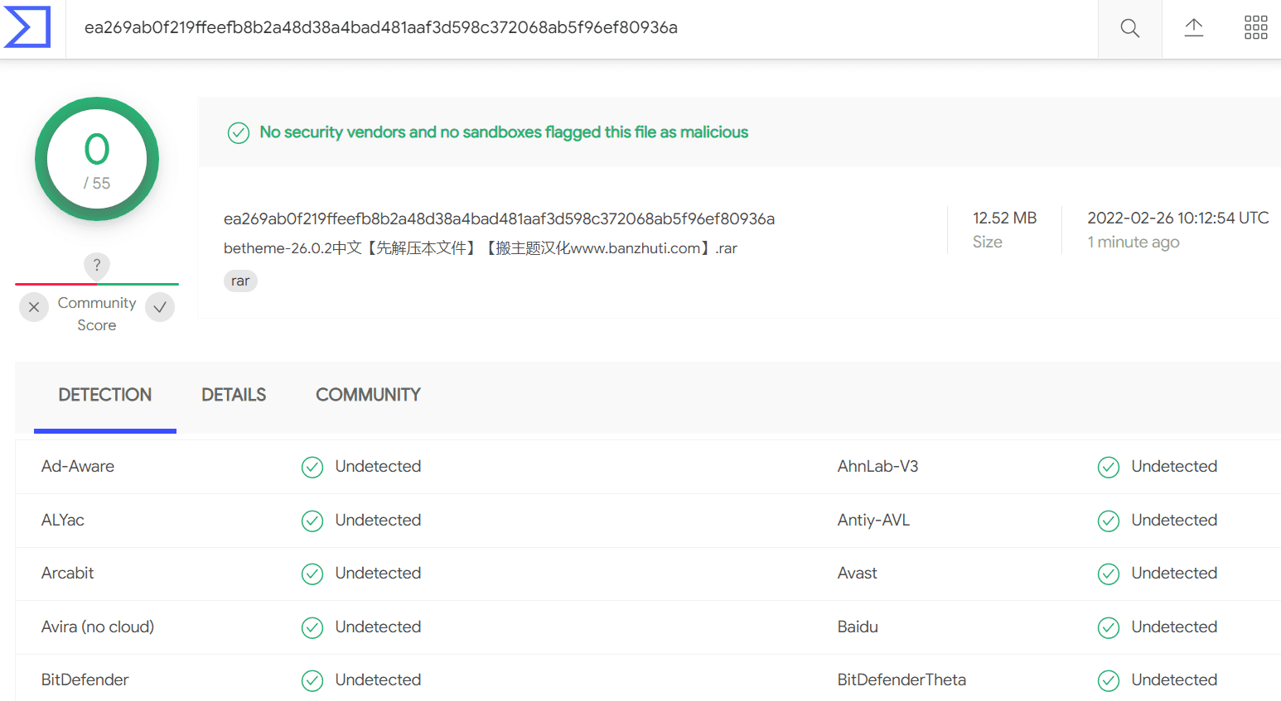Viewport: 1281px width, 701px height.
Task: Switch to the DETAILS tab
Action: coord(234,395)
